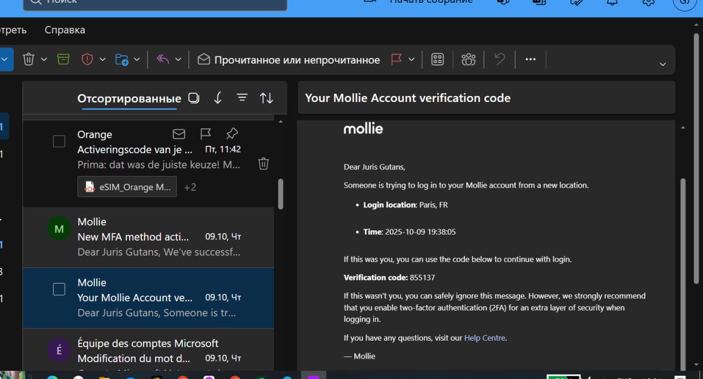Delete the Orange email using the row trash icon
703x379 pixels.
[x=264, y=163]
